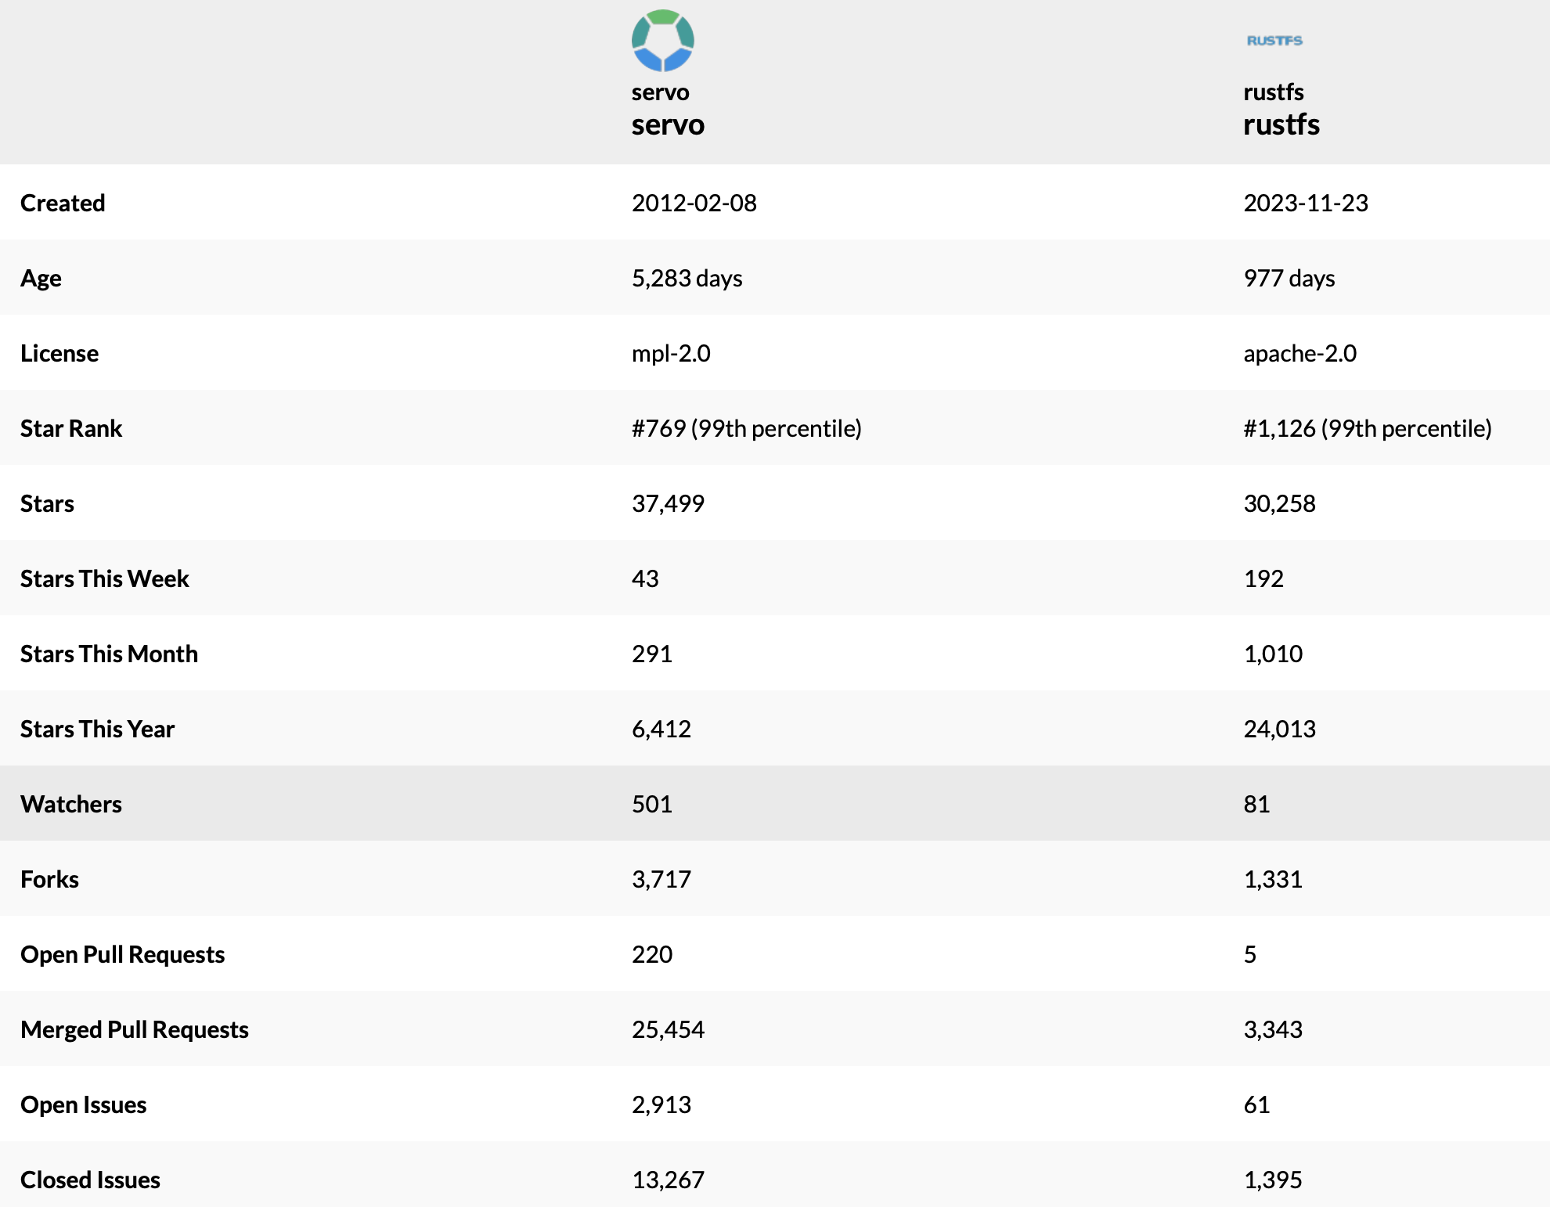Click servo's monthly stars value '291'
Viewport: 1550px width, 1207px height.
[652, 654]
